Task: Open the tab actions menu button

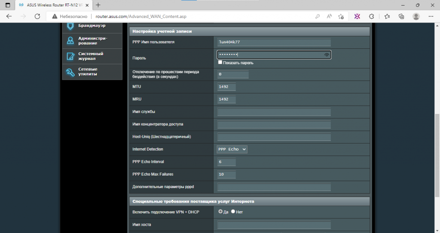Action: coord(8,5)
